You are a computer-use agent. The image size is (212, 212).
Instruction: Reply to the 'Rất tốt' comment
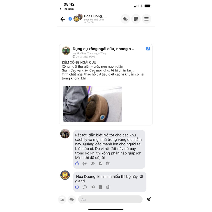click(x=85, y=164)
